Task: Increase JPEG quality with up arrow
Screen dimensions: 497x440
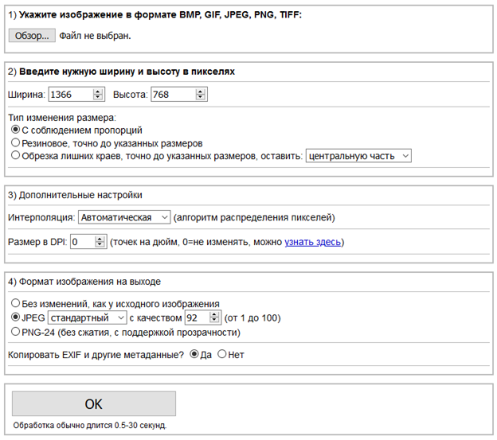Action: click(x=214, y=315)
